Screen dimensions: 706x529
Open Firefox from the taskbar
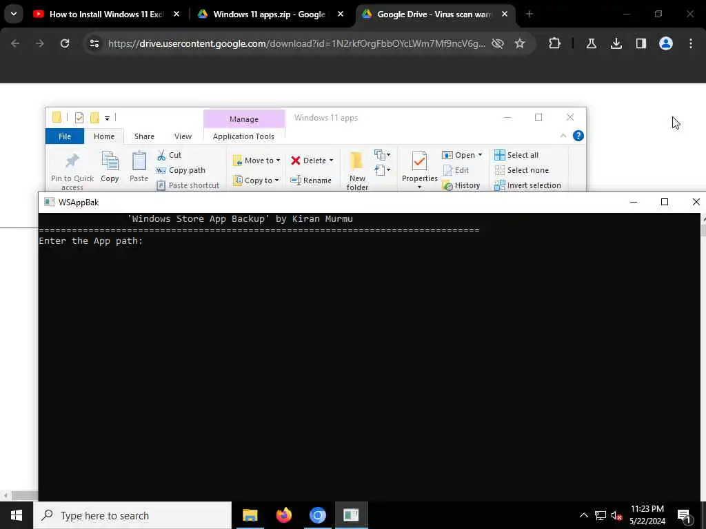(x=283, y=515)
